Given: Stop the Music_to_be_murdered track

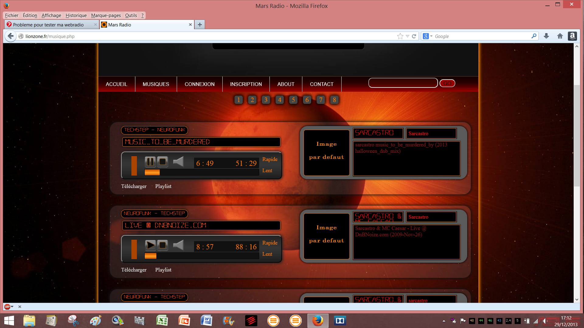Looking at the screenshot, I should pyautogui.click(x=162, y=162).
